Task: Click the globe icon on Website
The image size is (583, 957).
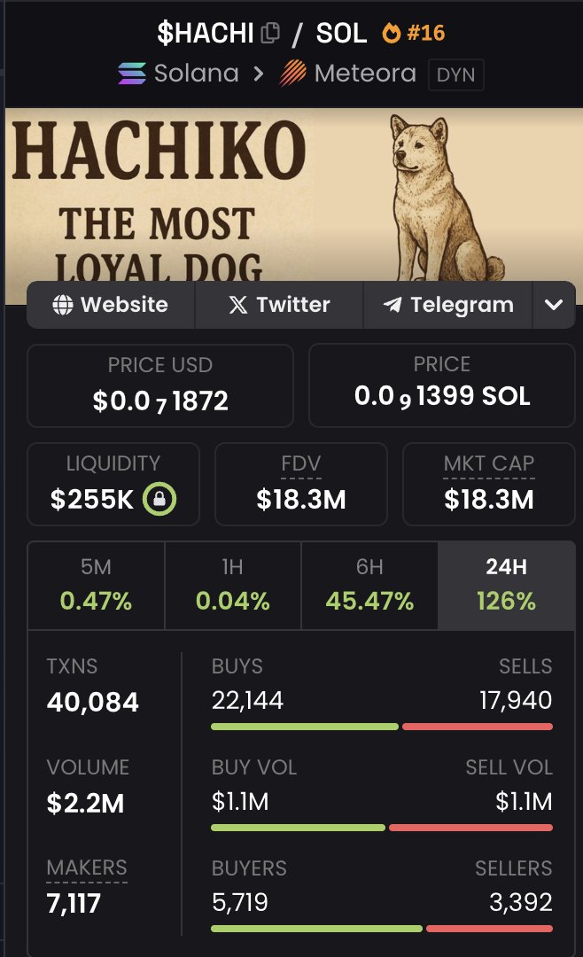Action: (63, 305)
